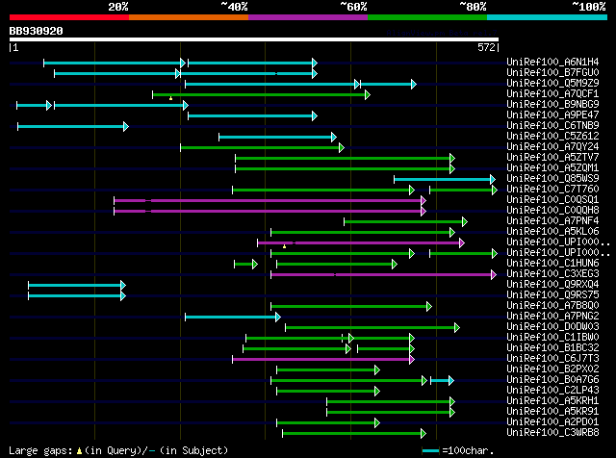Viewport: 616px width, 458px height.
Task: Select the UniRef100_C6TNB9 label
Action: click(552, 125)
